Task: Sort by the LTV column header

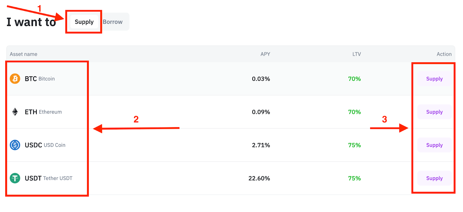Action: coord(357,54)
